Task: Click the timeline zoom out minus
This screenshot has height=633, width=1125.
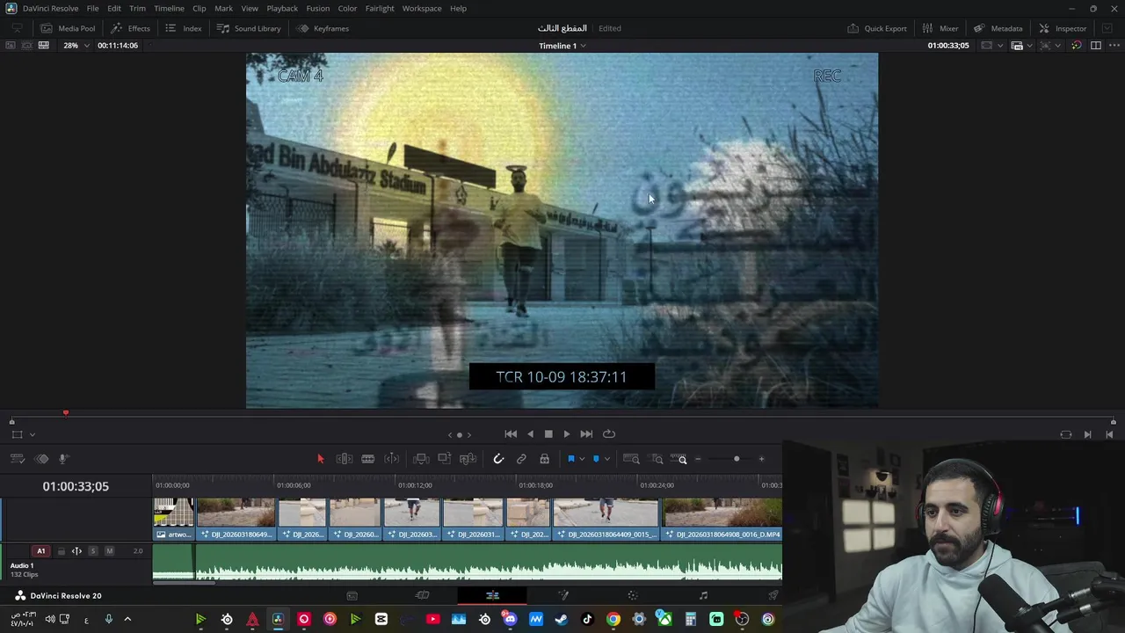Action: 698,459
